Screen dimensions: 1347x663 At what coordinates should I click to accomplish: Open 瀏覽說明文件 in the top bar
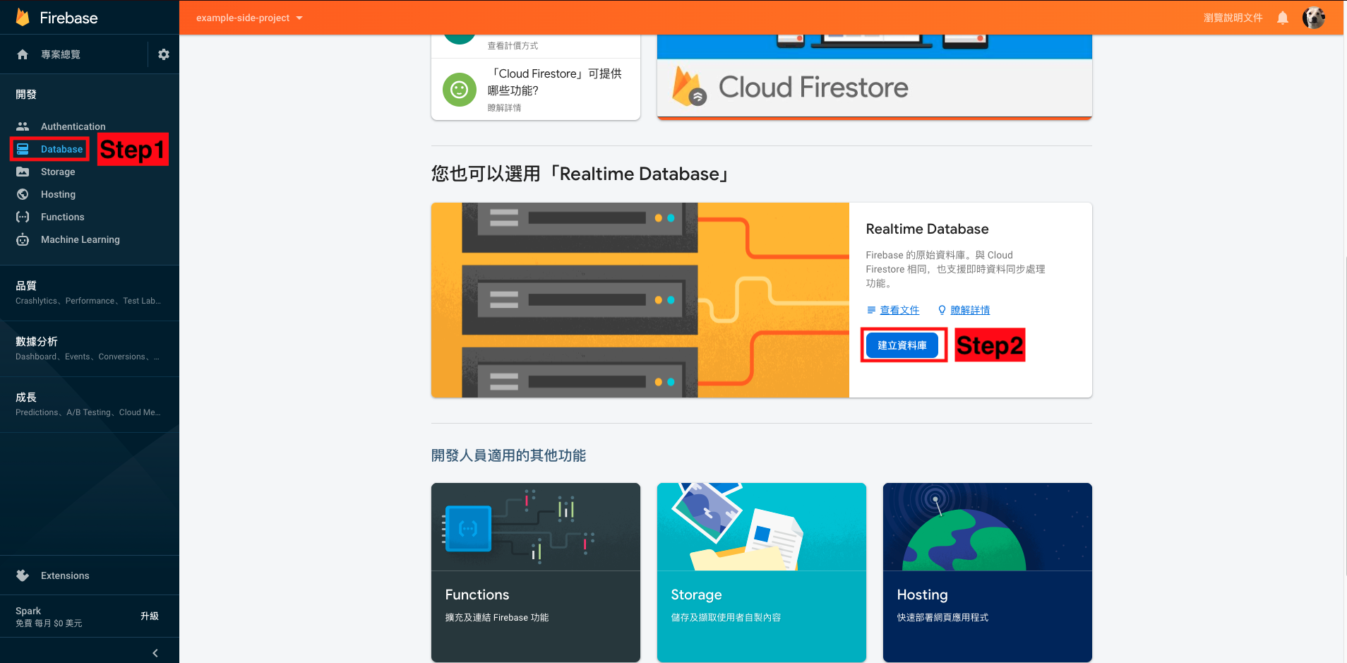coord(1233,17)
